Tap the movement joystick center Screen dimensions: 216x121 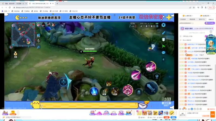point(64,82)
